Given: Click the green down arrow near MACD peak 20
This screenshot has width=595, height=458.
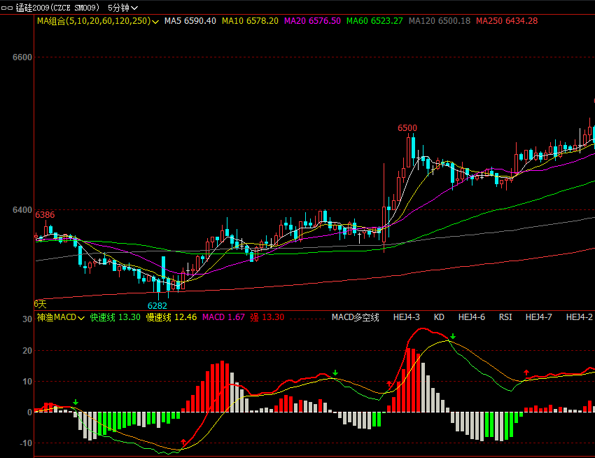Looking at the screenshot, I should point(453,336).
